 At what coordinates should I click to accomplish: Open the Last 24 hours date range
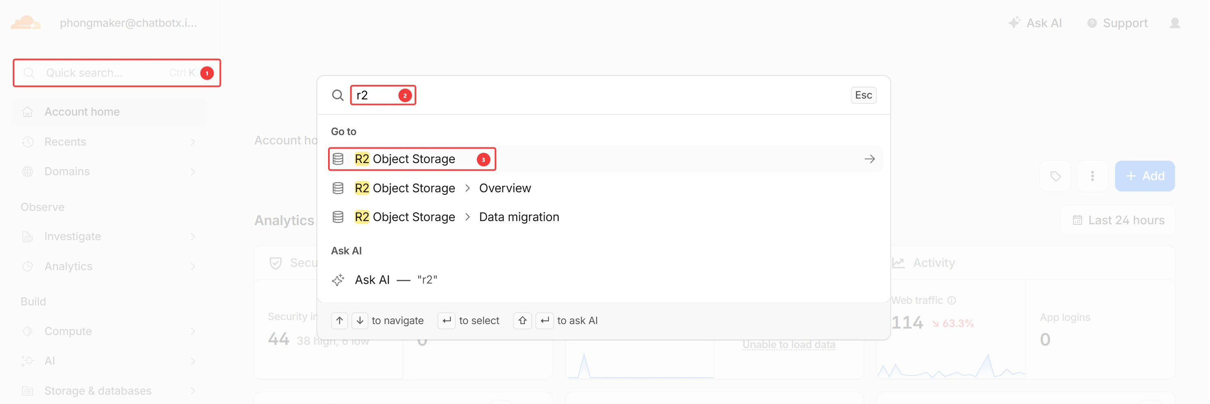click(x=1118, y=220)
